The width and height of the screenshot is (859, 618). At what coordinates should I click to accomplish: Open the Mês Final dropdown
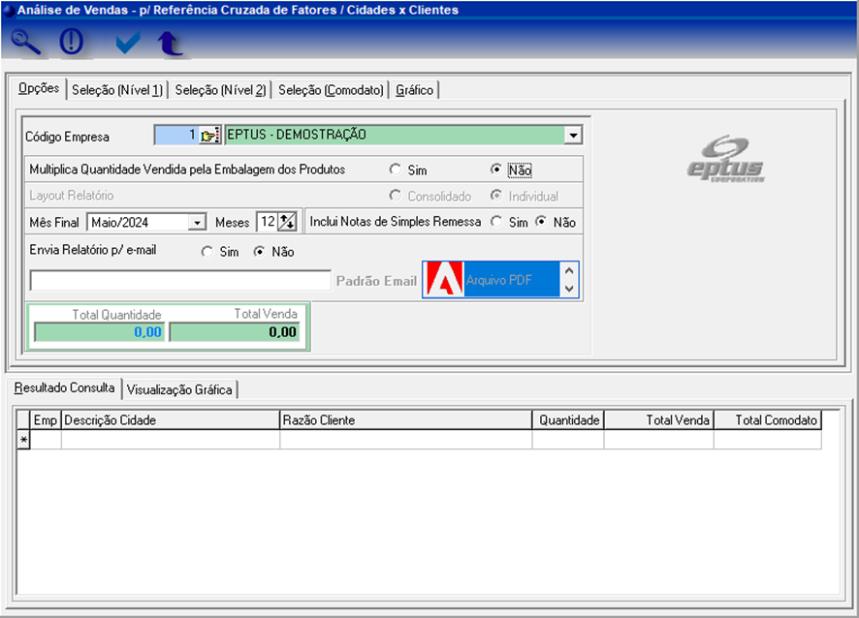tap(198, 223)
